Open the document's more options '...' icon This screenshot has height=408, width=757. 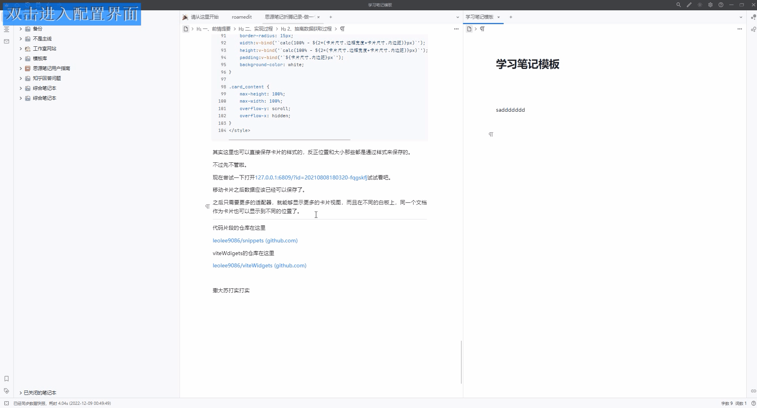click(x=456, y=29)
